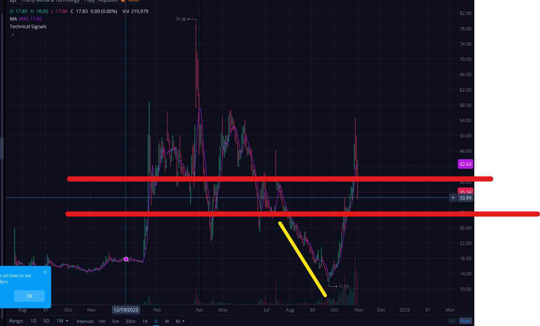The height and width of the screenshot is (326, 540).
Task: Click the 0.00 (0.00%) change readout
Action: tap(104, 11)
